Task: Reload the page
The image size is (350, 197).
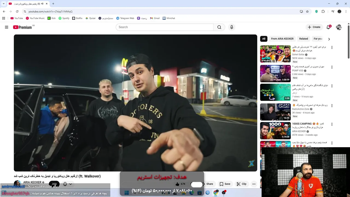Action: coord(17,11)
